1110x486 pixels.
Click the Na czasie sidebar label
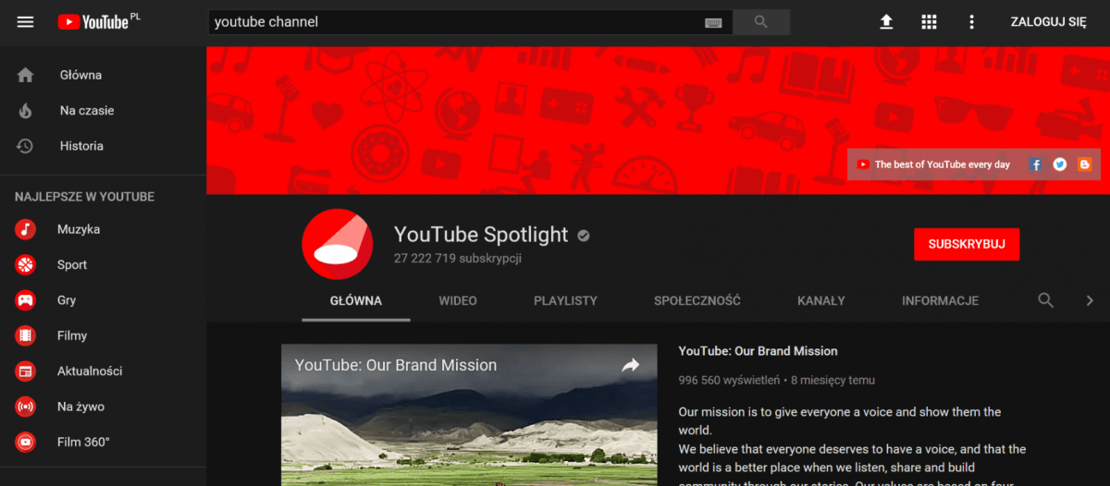(87, 111)
